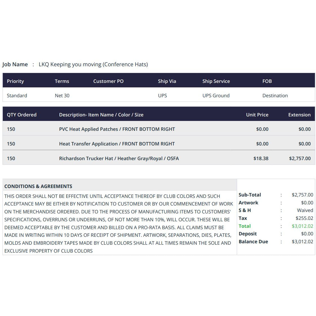Click the Priority column header
The image size is (316, 316).
tap(15, 81)
